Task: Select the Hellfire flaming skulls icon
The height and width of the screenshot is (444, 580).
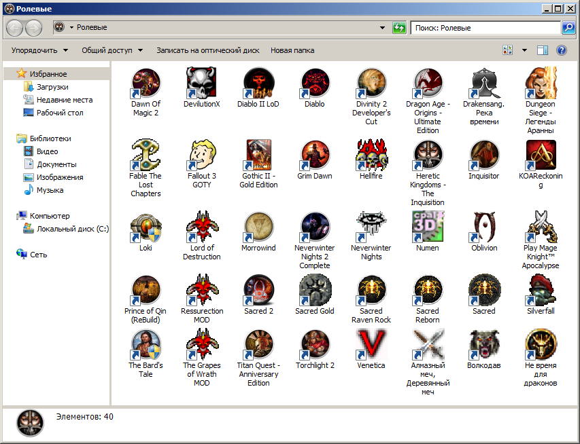Action: [371, 155]
